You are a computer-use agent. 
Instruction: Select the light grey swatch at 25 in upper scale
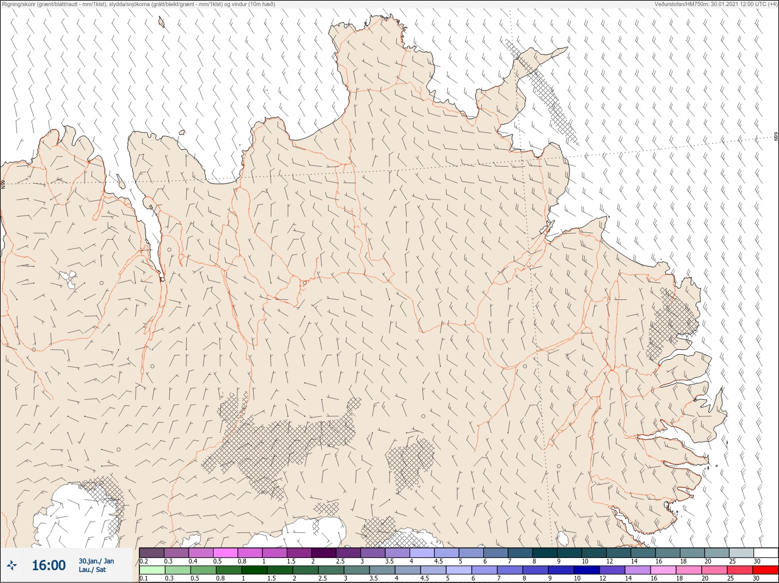click(741, 553)
